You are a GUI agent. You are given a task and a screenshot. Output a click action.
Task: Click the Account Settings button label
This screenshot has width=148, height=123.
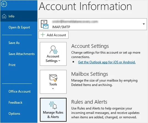53,59
